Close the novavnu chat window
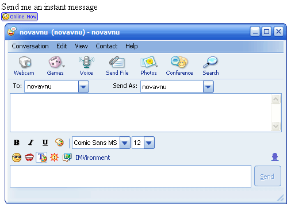291x207 pixels. [278, 32]
